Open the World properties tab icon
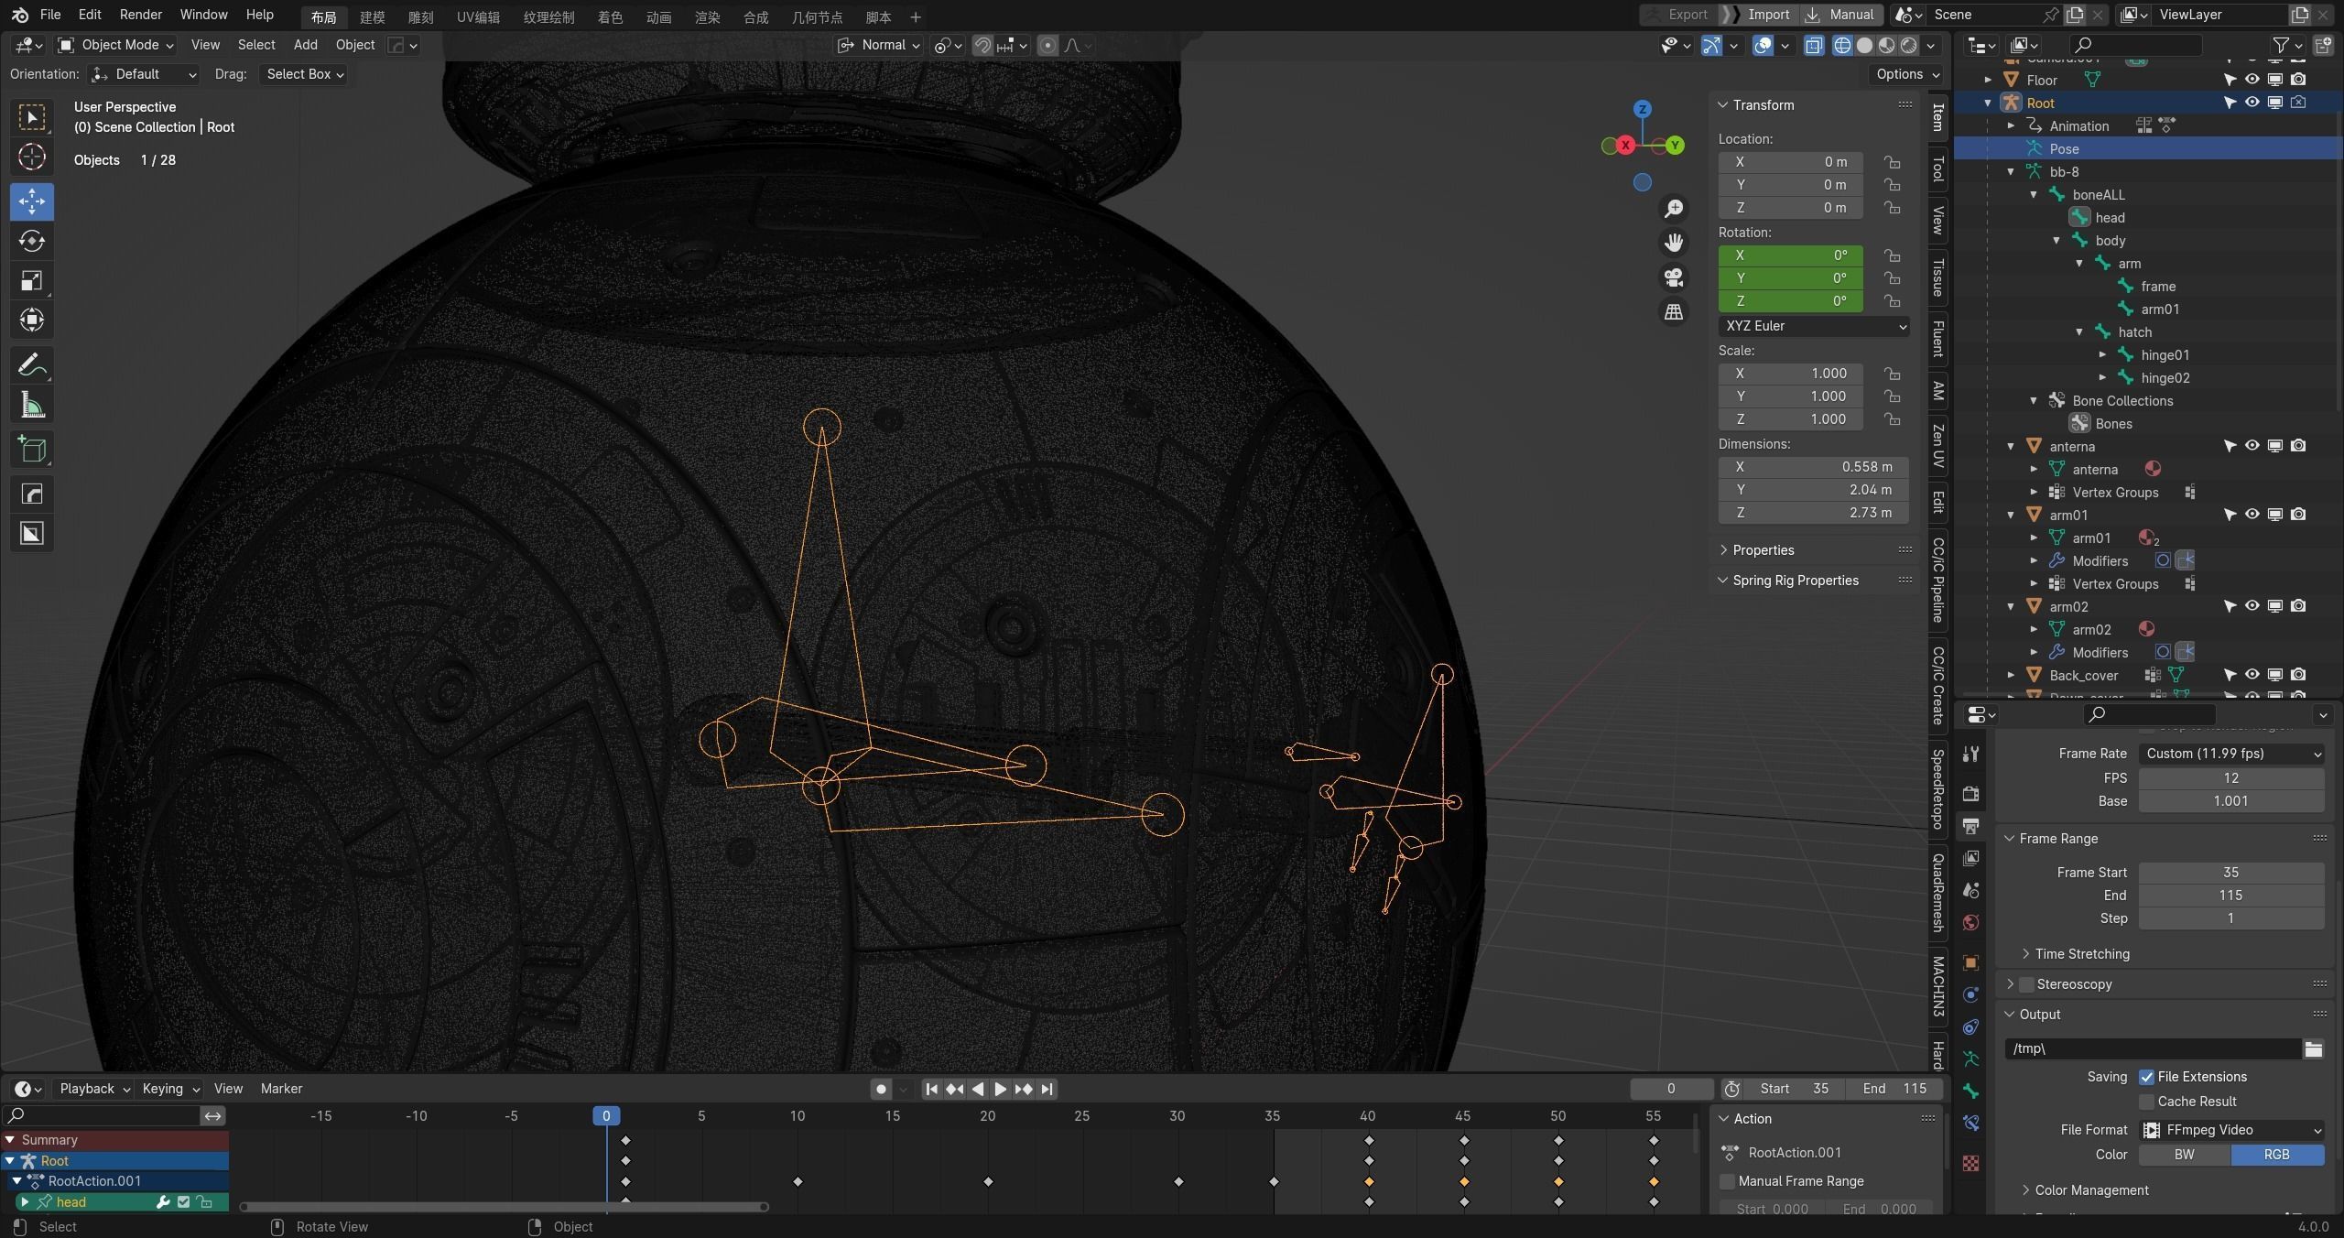2344x1238 pixels. (1971, 922)
